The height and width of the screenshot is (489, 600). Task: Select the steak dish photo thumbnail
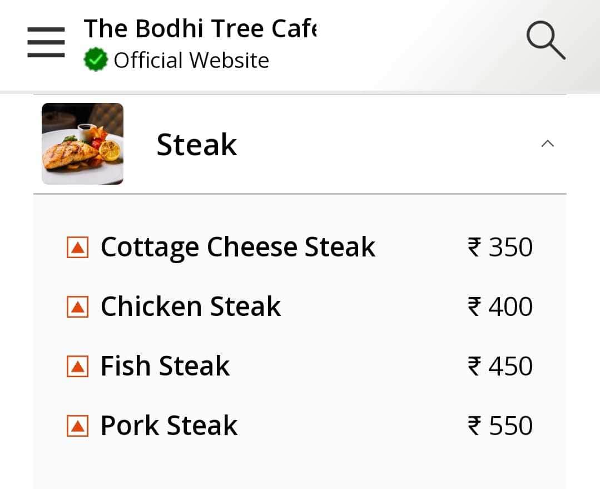82,144
